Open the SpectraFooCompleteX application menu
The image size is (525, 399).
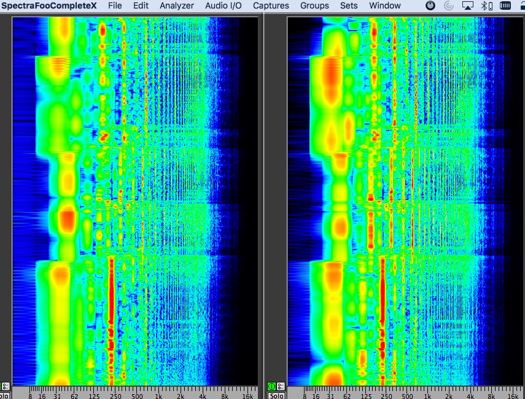point(49,6)
